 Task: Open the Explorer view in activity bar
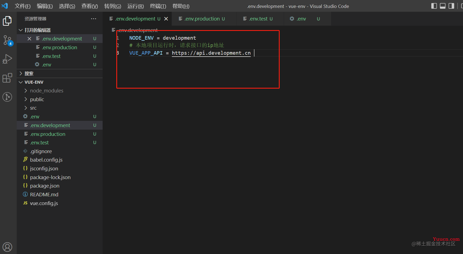tap(7, 21)
